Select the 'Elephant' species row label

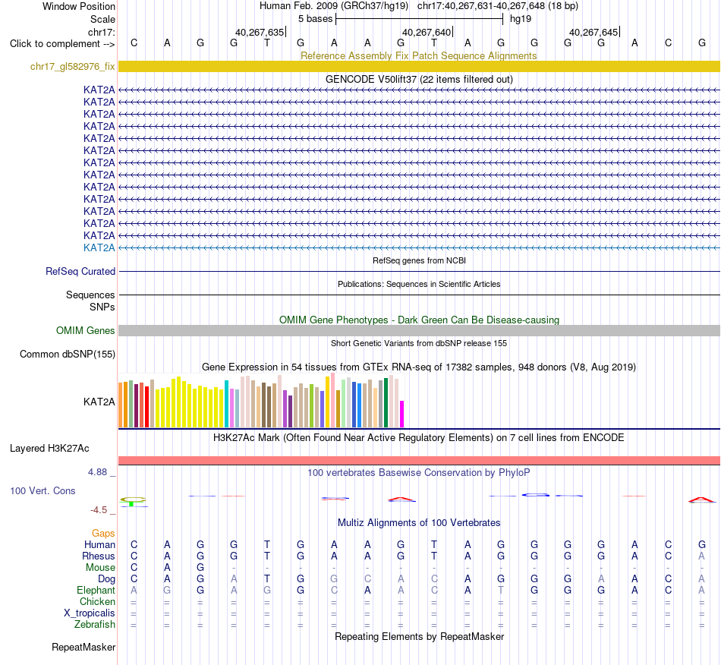point(96,590)
